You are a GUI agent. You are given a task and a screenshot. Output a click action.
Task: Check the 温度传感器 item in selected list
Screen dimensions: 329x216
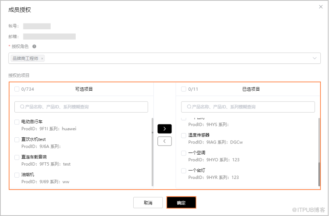[183, 135]
